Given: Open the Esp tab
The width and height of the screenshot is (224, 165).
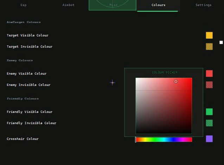Looking at the screenshot, I should (x=24, y=5).
